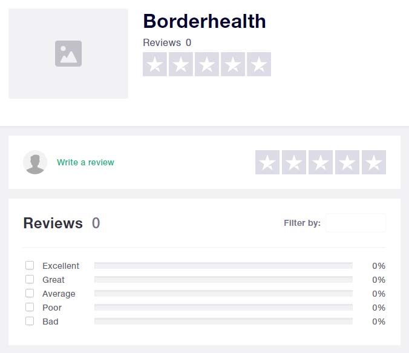The image size is (409, 353).
Task: Check the Great rating filter
Action: click(x=30, y=279)
